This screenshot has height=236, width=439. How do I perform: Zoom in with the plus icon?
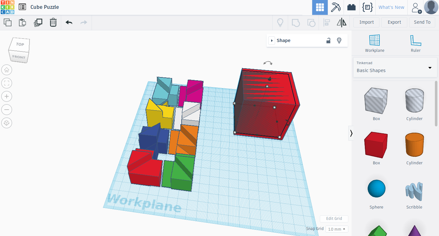[x=7, y=96]
